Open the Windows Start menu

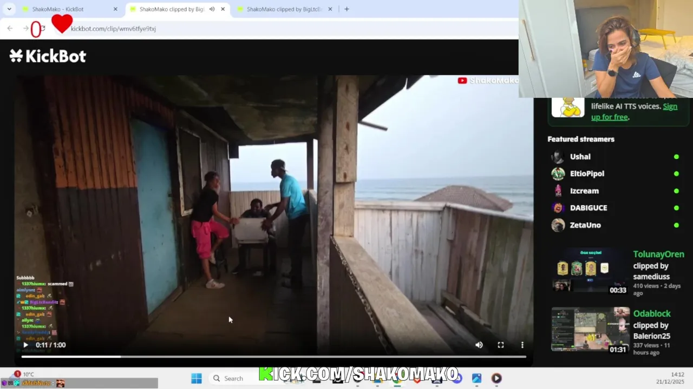[197, 378]
